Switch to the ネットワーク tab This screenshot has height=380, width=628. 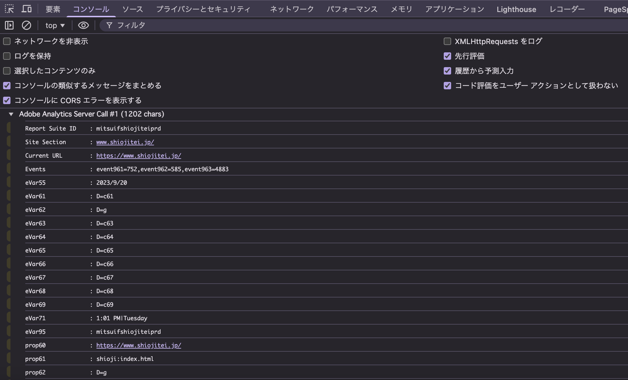(x=291, y=9)
